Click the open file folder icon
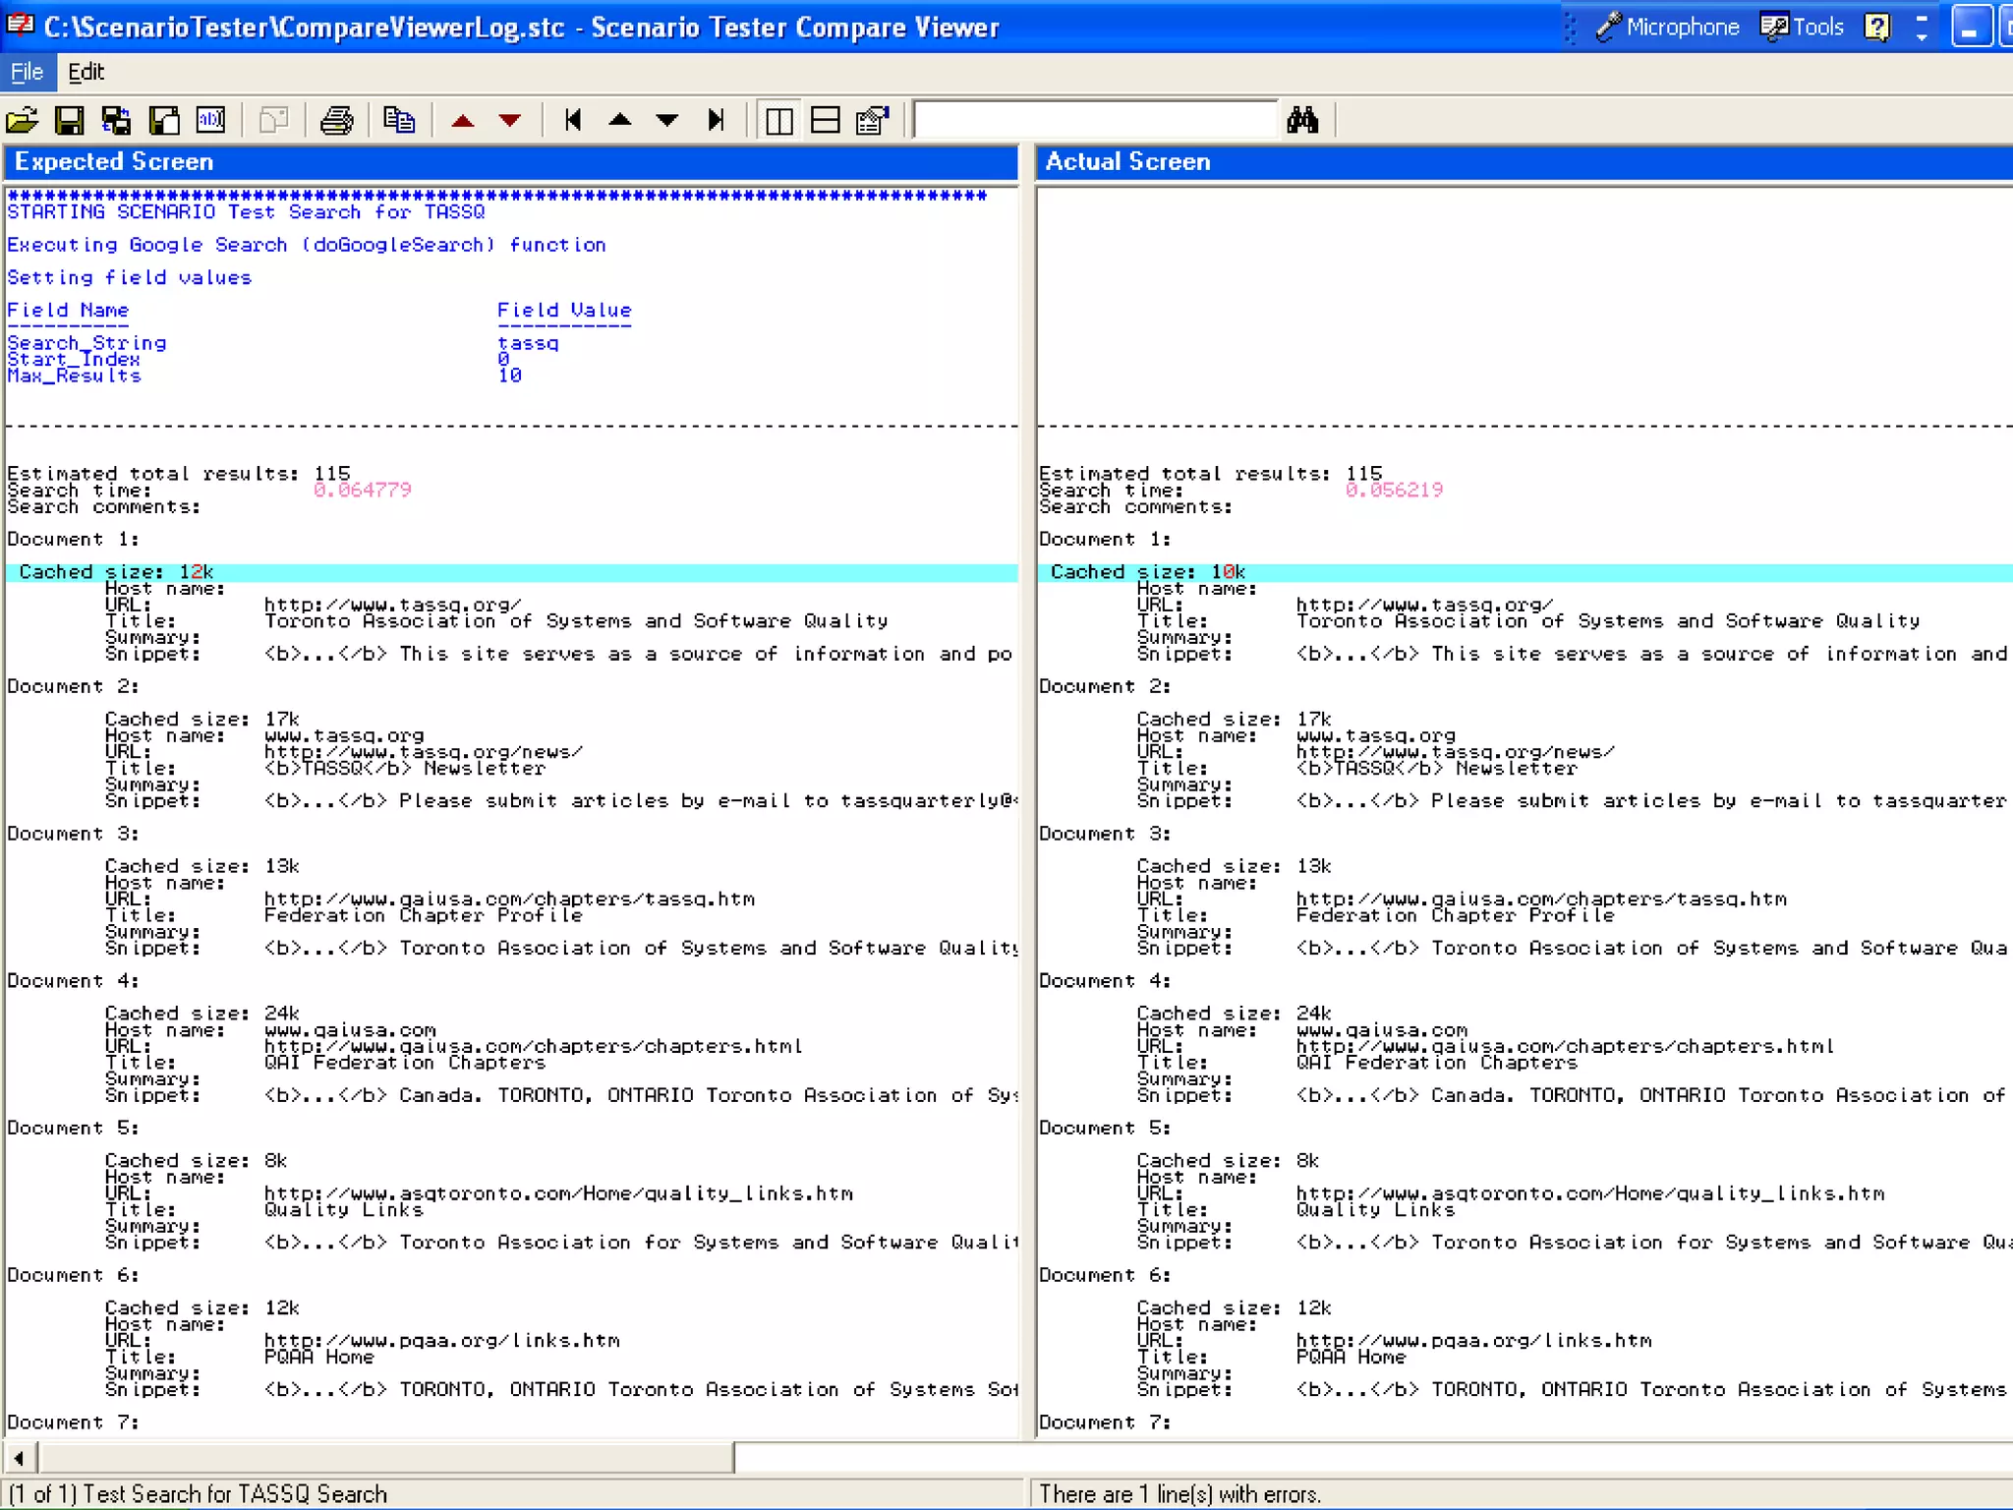The height and width of the screenshot is (1510, 2013). click(x=22, y=120)
